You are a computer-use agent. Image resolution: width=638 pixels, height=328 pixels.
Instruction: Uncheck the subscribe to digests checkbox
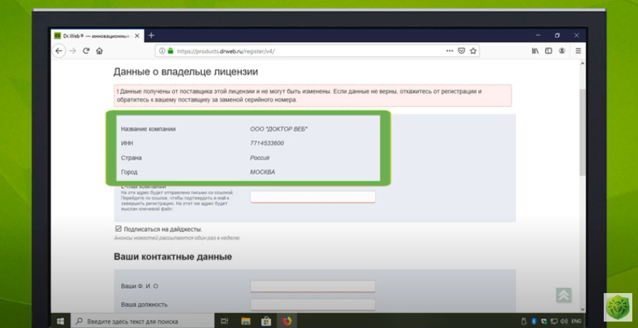point(118,229)
